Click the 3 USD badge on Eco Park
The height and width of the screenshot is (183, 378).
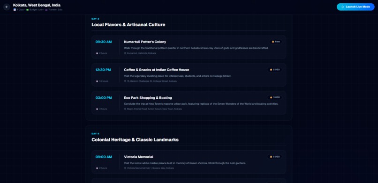pos(274,98)
